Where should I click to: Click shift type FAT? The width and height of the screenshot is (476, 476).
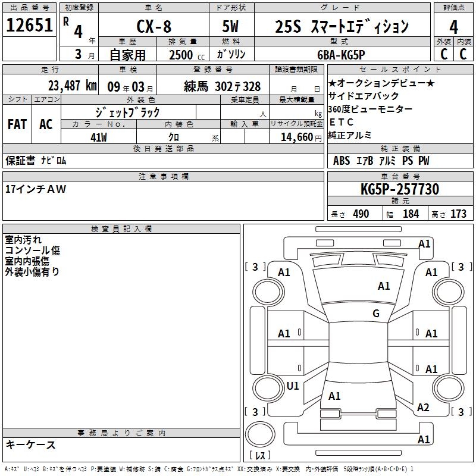click(x=17, y=124)
